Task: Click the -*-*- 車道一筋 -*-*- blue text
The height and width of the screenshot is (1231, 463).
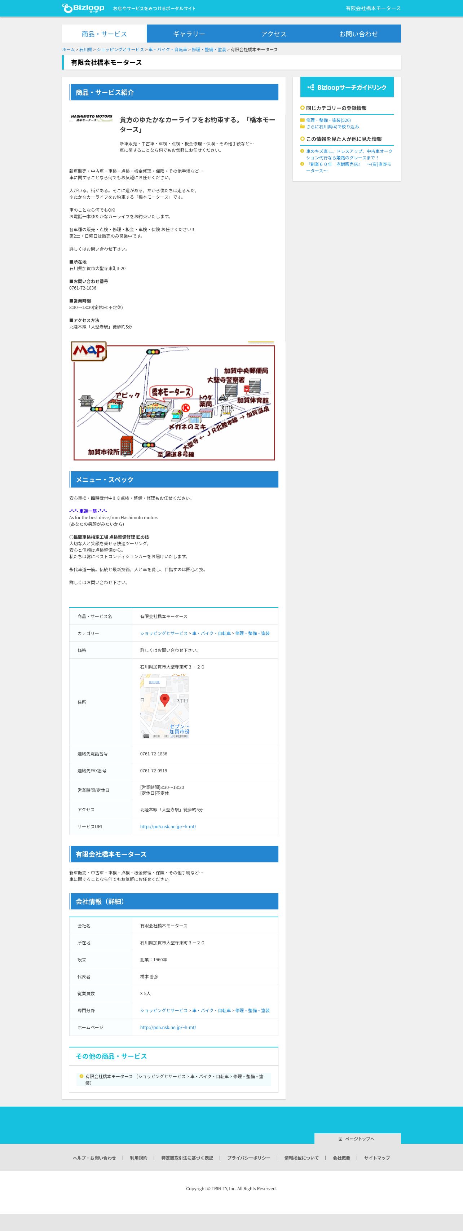Action: point(88,511)
